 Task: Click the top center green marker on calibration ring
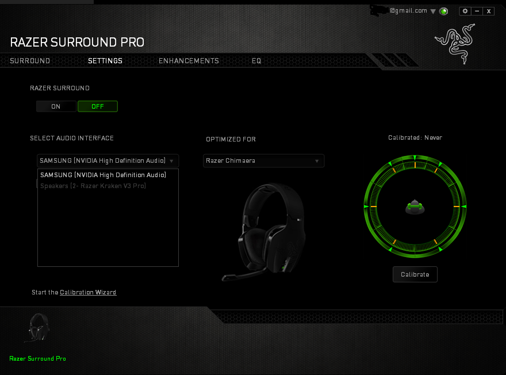coord(415,158)
